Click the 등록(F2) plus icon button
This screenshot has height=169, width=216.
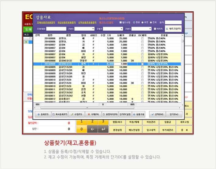[43, 114]
